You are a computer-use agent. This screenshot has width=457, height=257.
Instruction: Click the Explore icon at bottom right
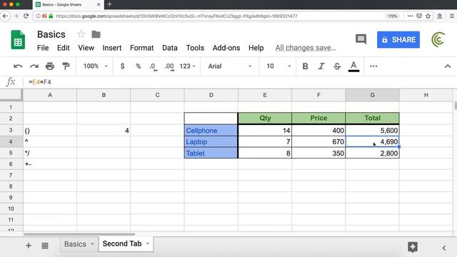pyautogui.click(x=413, y=247)
